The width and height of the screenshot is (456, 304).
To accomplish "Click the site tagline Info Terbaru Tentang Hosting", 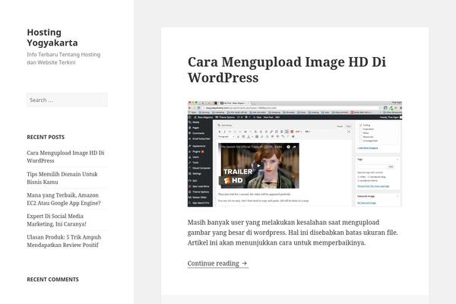I will [x=64, y=59].
